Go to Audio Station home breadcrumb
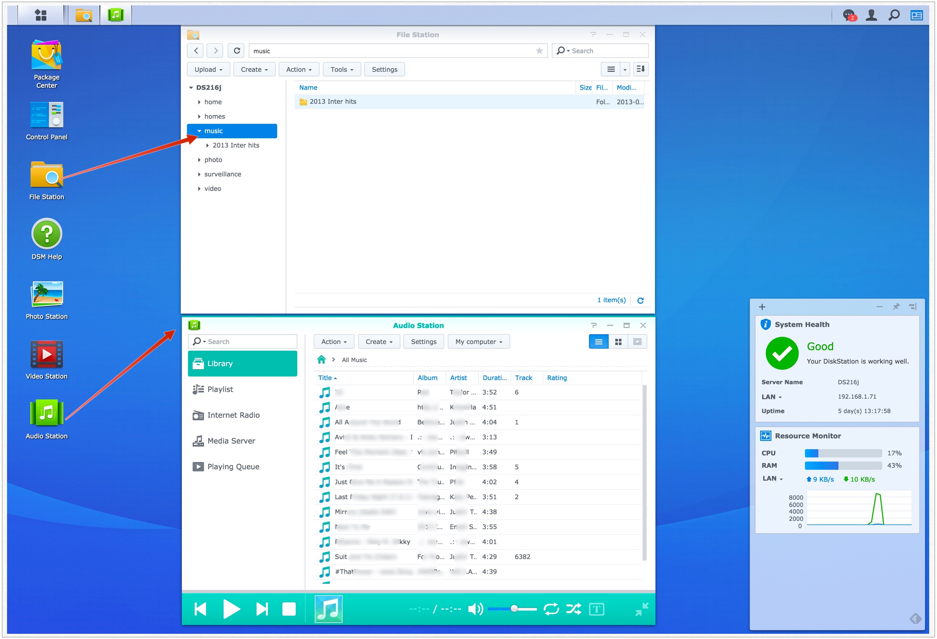Viewport: 937px width, 639px height. coord(321,360)
